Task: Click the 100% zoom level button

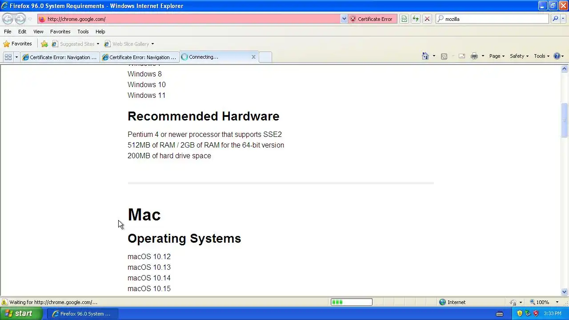Action: [539, 302]
